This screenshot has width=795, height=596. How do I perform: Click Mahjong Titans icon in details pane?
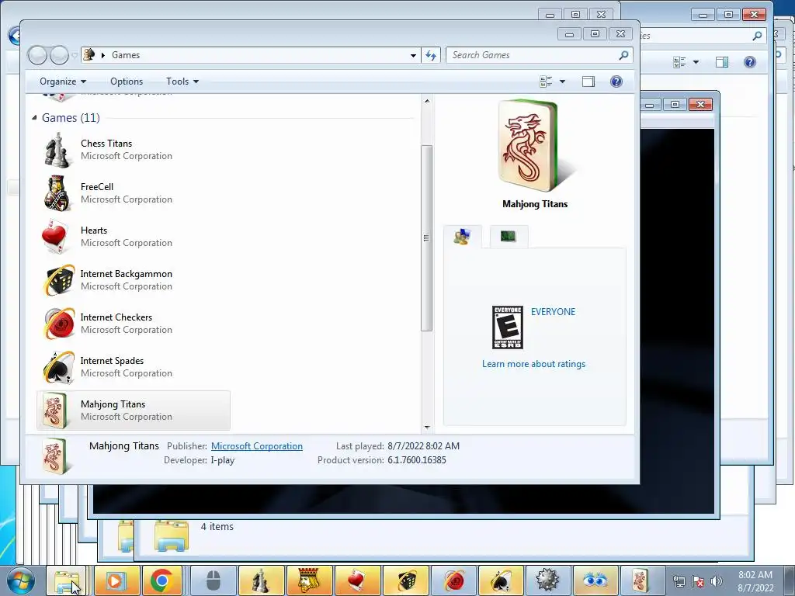[55, 456]
